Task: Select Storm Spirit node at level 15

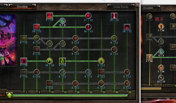Action: point(62,72)
